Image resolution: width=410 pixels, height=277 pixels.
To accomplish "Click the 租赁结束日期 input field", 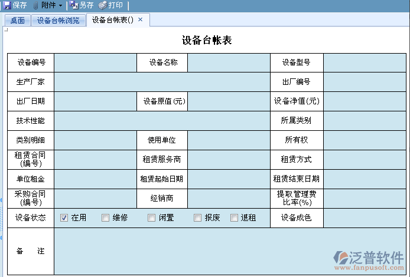I will click(x=365, y=179).
